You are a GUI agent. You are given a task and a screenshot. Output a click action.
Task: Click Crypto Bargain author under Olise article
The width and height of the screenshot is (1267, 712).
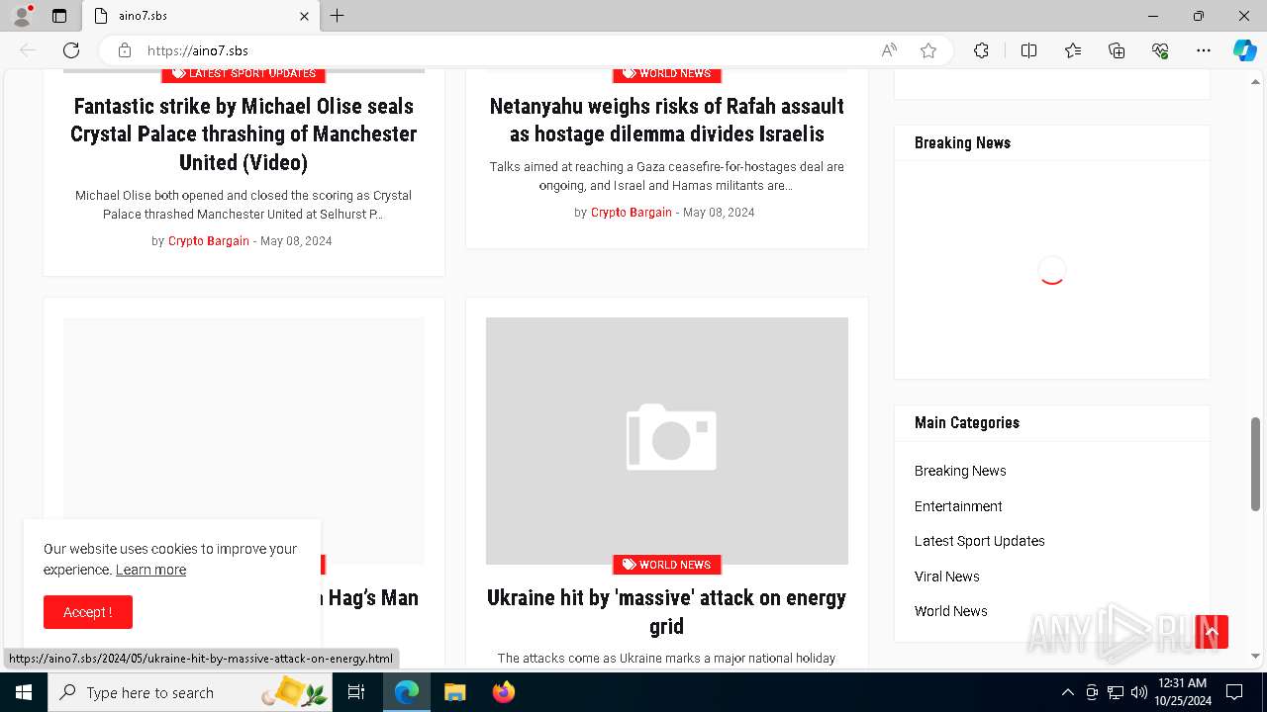209,241
